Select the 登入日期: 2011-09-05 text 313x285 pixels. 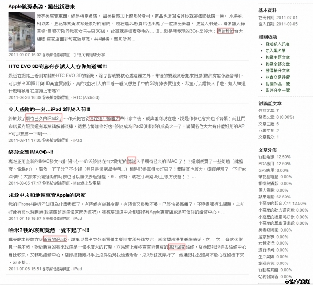click(278, 24)
